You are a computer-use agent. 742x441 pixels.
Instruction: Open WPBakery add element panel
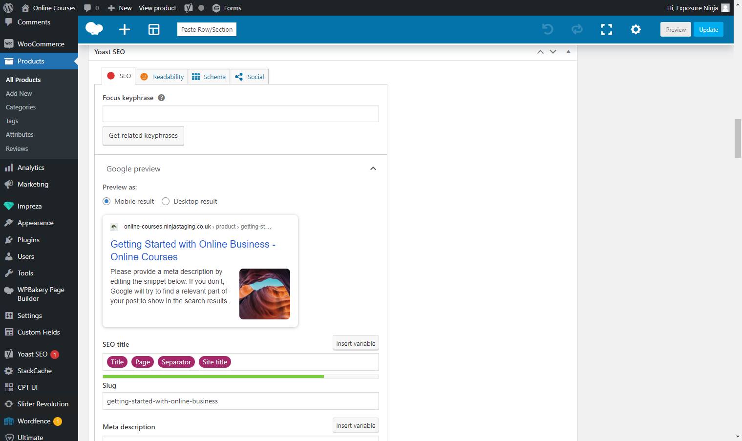tap(124, 29)
